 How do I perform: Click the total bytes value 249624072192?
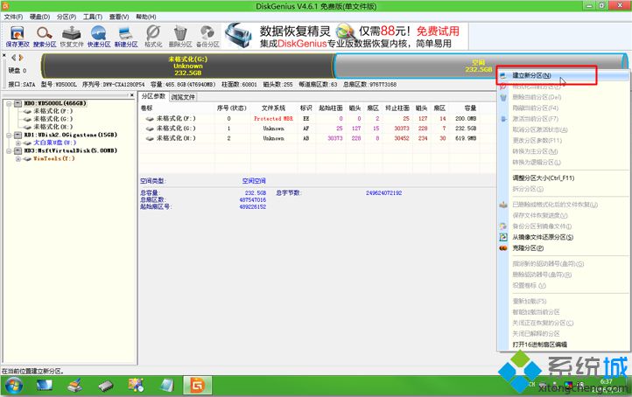pyautogui.click(x=383, y=193)
